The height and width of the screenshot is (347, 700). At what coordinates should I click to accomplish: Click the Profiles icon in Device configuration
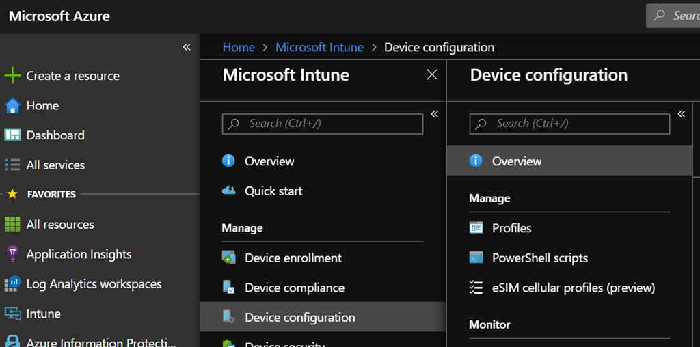476,228
